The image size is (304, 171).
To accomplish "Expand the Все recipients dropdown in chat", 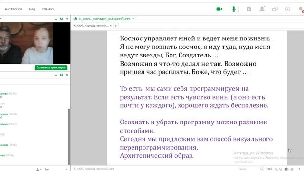I will coord(56,169).
